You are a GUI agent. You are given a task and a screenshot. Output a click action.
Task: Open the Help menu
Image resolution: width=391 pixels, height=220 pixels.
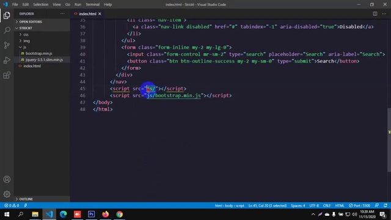click(x=108, y=4)
